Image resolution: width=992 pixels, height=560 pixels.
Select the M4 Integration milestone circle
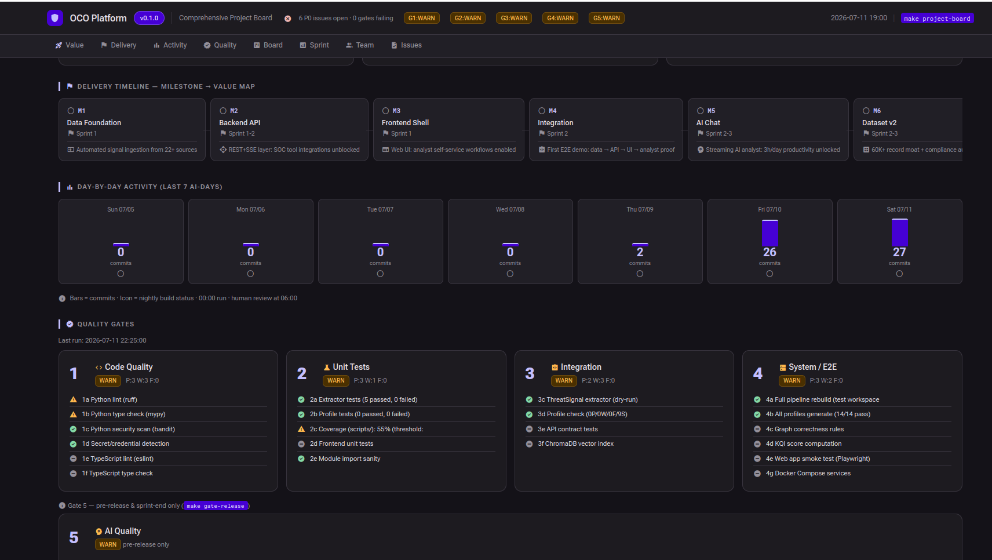542,111
